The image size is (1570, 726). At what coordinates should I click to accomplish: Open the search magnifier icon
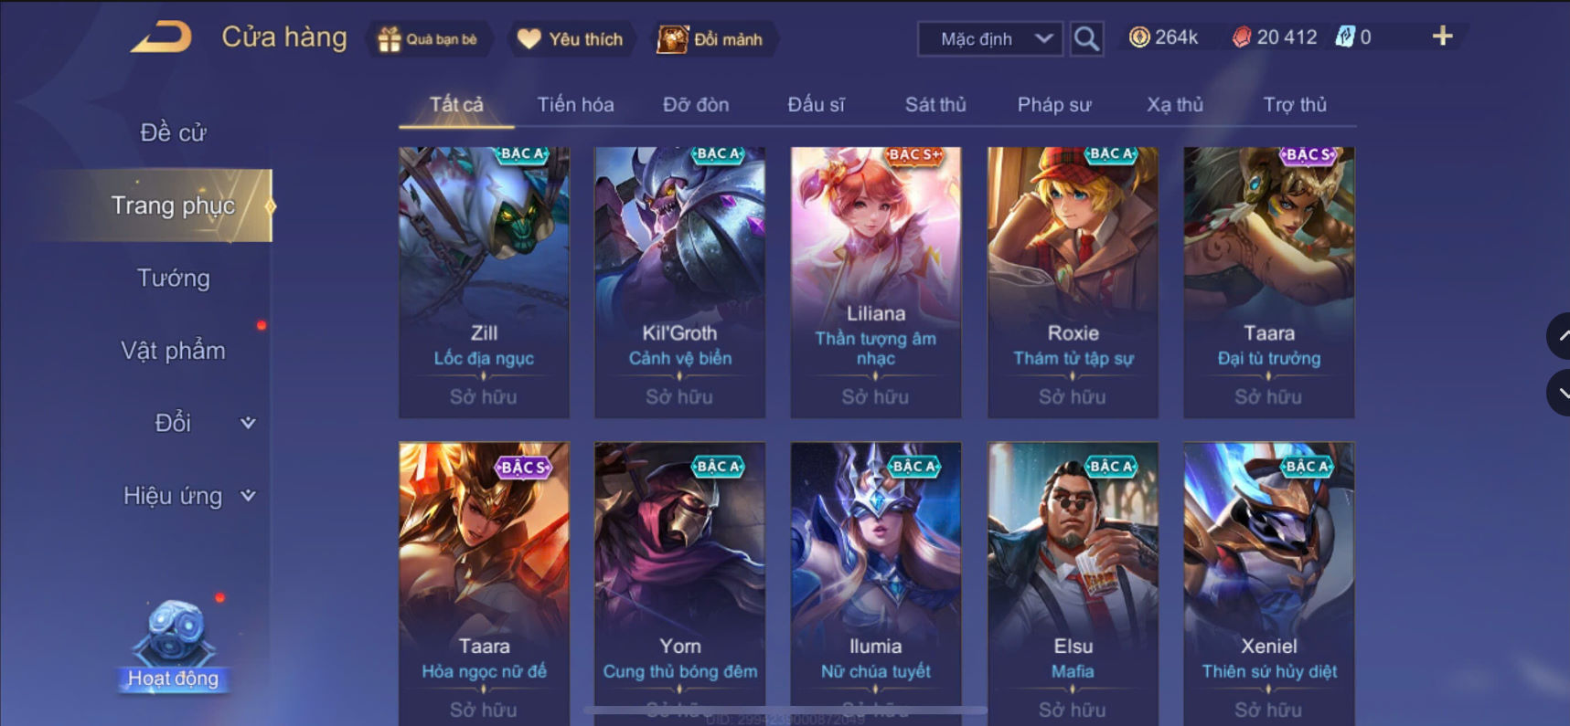(x=1086, y=38)
